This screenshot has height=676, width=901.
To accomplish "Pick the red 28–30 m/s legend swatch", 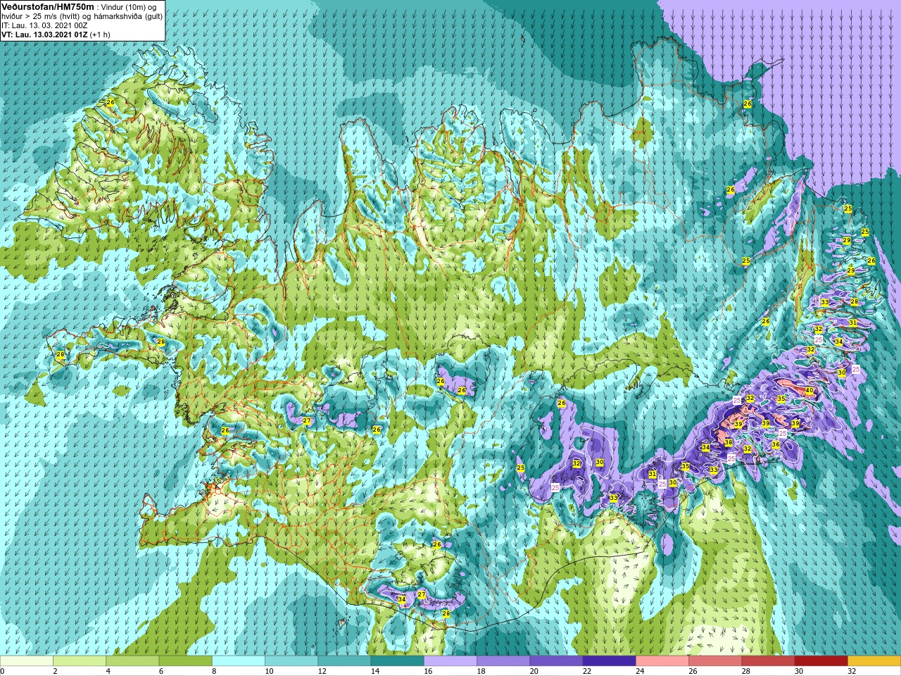I will (x=768, y=661).
